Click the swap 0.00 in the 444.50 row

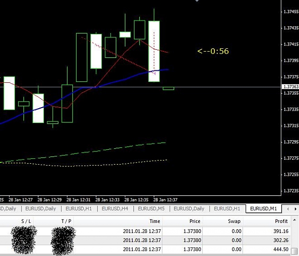point(236,249)
